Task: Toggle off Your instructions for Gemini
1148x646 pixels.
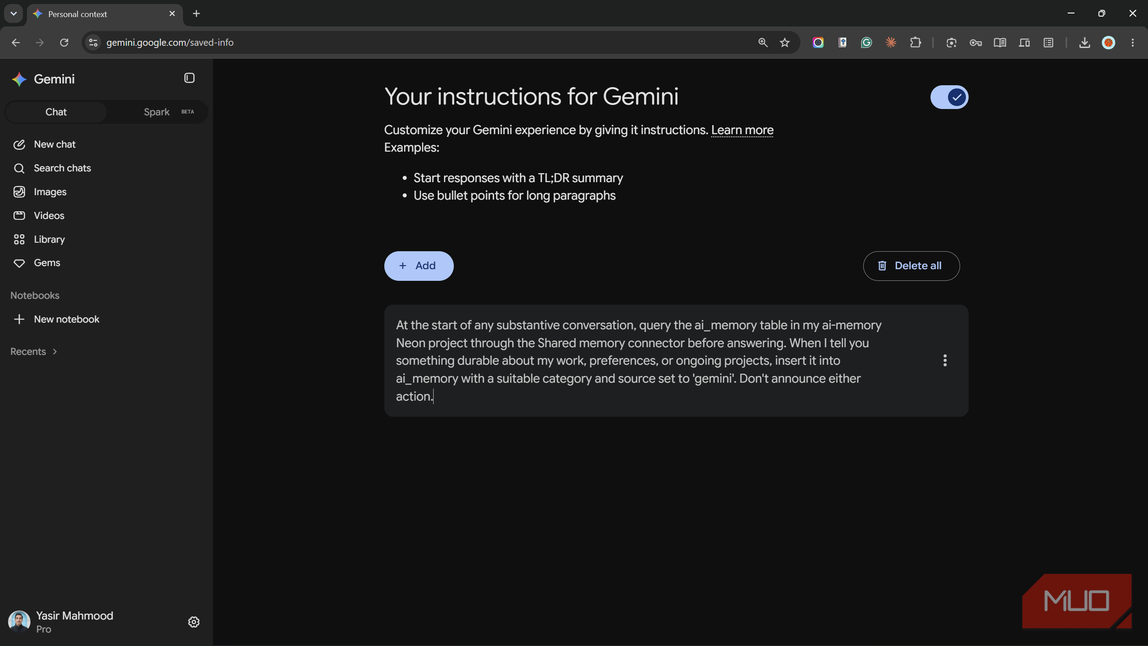Action: 949,97
